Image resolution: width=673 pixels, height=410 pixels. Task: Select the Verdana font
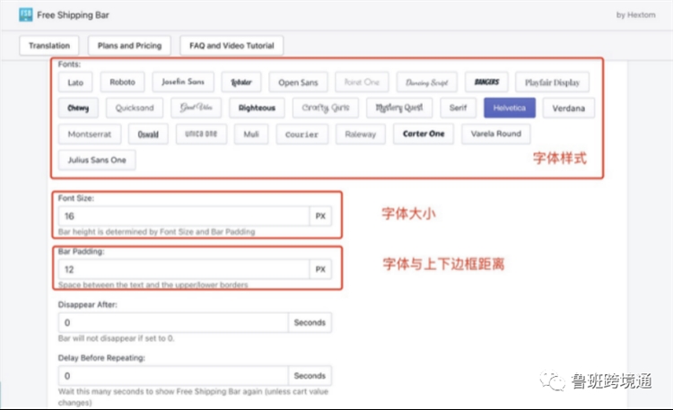tap(569, 109)
